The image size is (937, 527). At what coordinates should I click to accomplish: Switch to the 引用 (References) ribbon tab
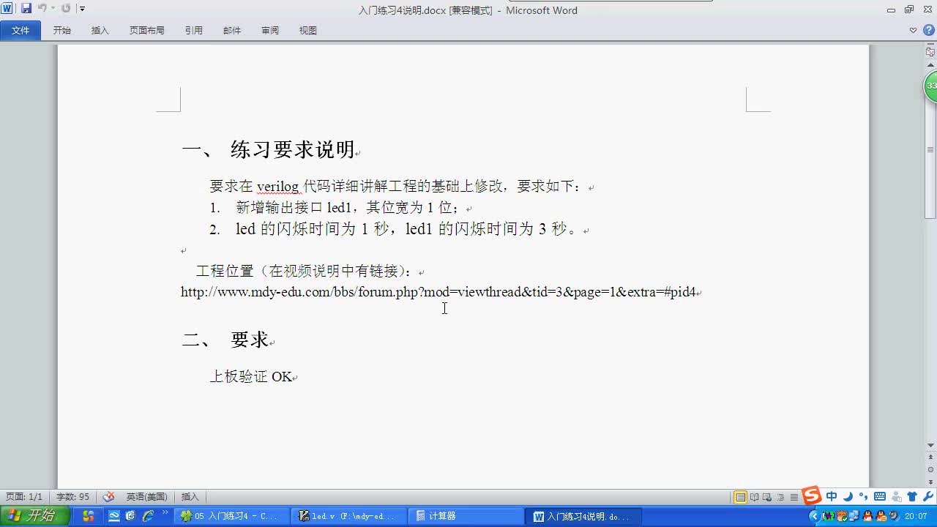pyautogui.click(x=194, y=31)
